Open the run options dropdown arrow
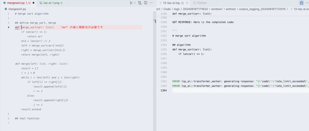 tap(135, 3)
